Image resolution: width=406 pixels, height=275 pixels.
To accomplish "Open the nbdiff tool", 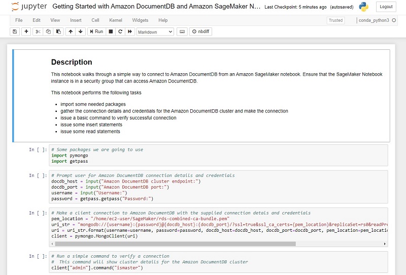I will click(200, 32).
